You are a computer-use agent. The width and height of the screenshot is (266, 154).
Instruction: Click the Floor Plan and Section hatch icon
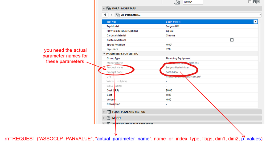coord(109,112)
